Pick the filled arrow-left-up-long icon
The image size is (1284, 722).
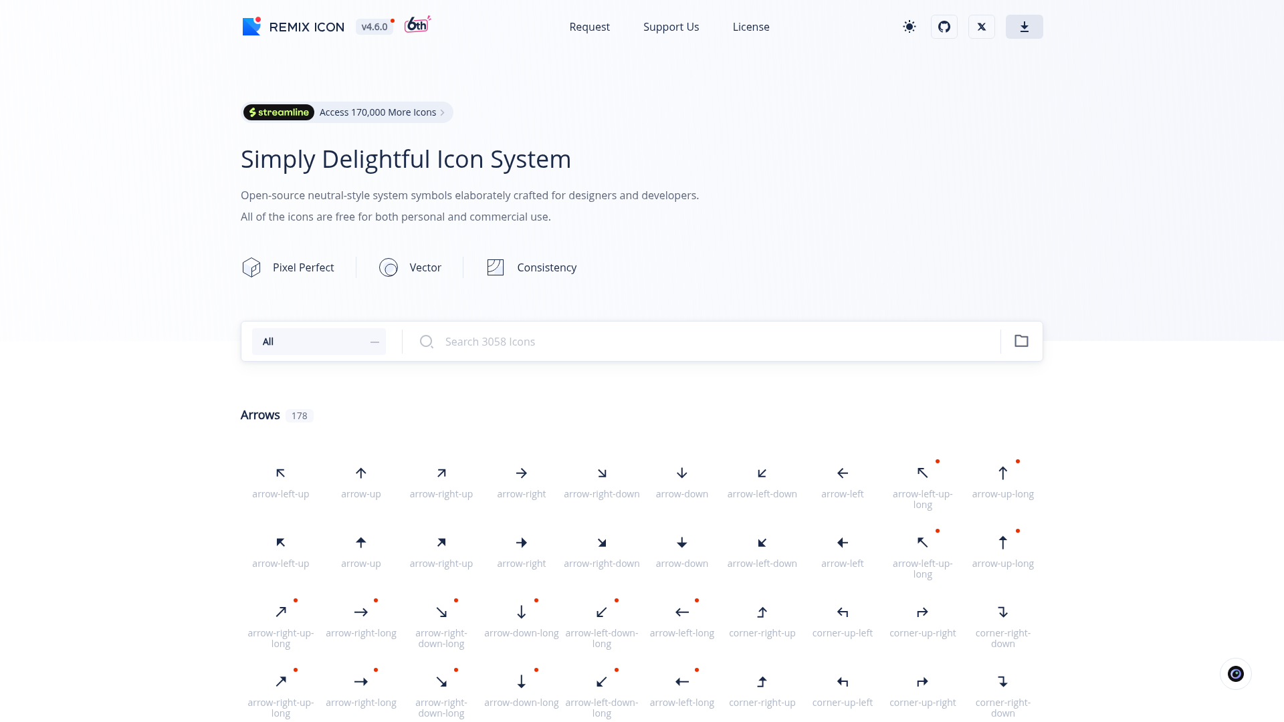pos(923,543)
